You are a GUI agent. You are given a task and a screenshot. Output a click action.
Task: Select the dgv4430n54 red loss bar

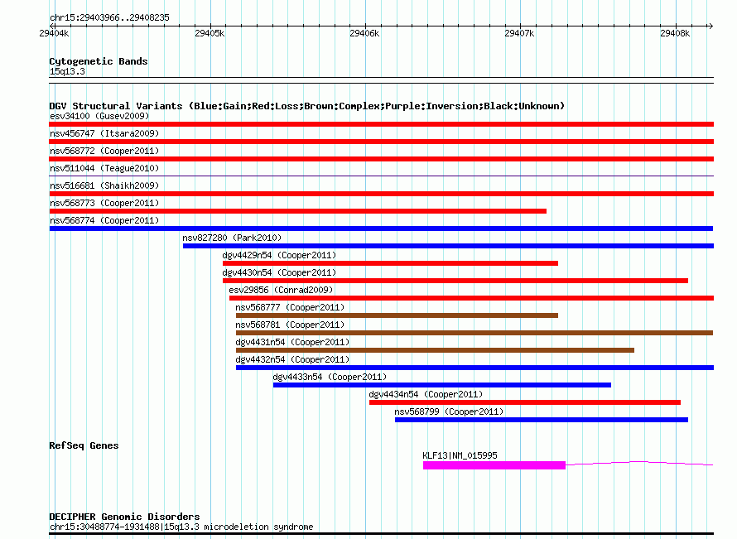pyautogui.click(x=455, y=281)
